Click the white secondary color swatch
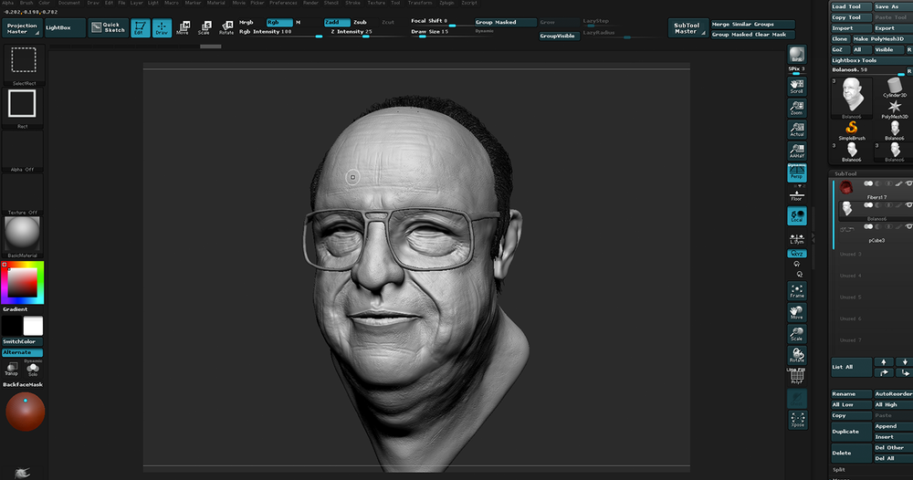 tap(33, 326)
